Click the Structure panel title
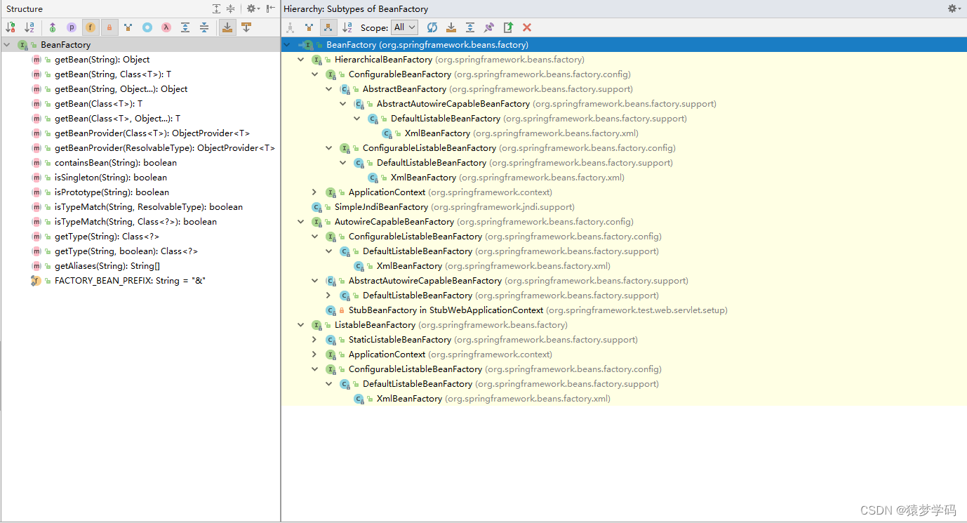This screenshot has height=523, width=967. pos(25,8)
